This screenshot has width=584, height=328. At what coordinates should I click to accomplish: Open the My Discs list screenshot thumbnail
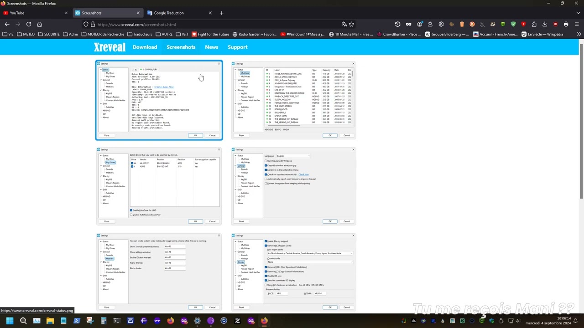(294, 100)
